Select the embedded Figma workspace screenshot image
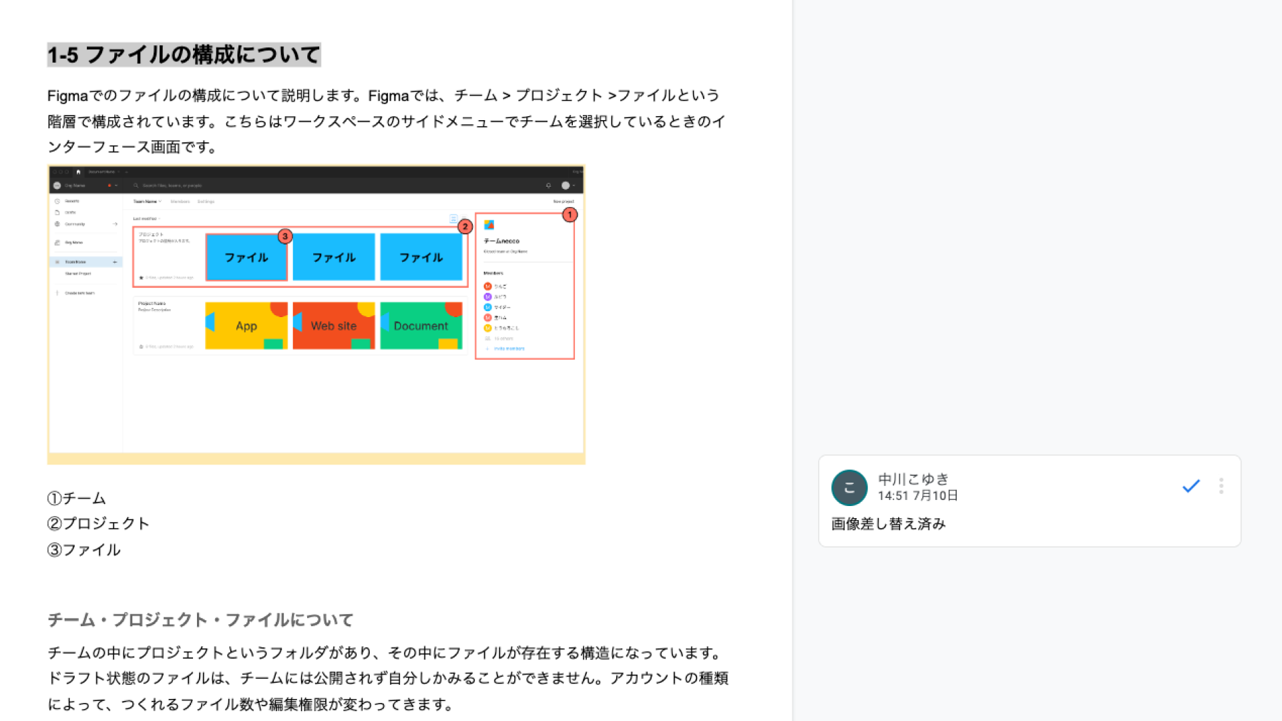Image resolution: width=1282 pixels, height=721 pixels. tap(316, 314)
